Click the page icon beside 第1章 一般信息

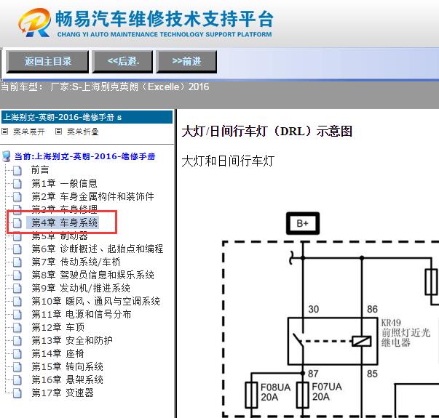[17, 183]
